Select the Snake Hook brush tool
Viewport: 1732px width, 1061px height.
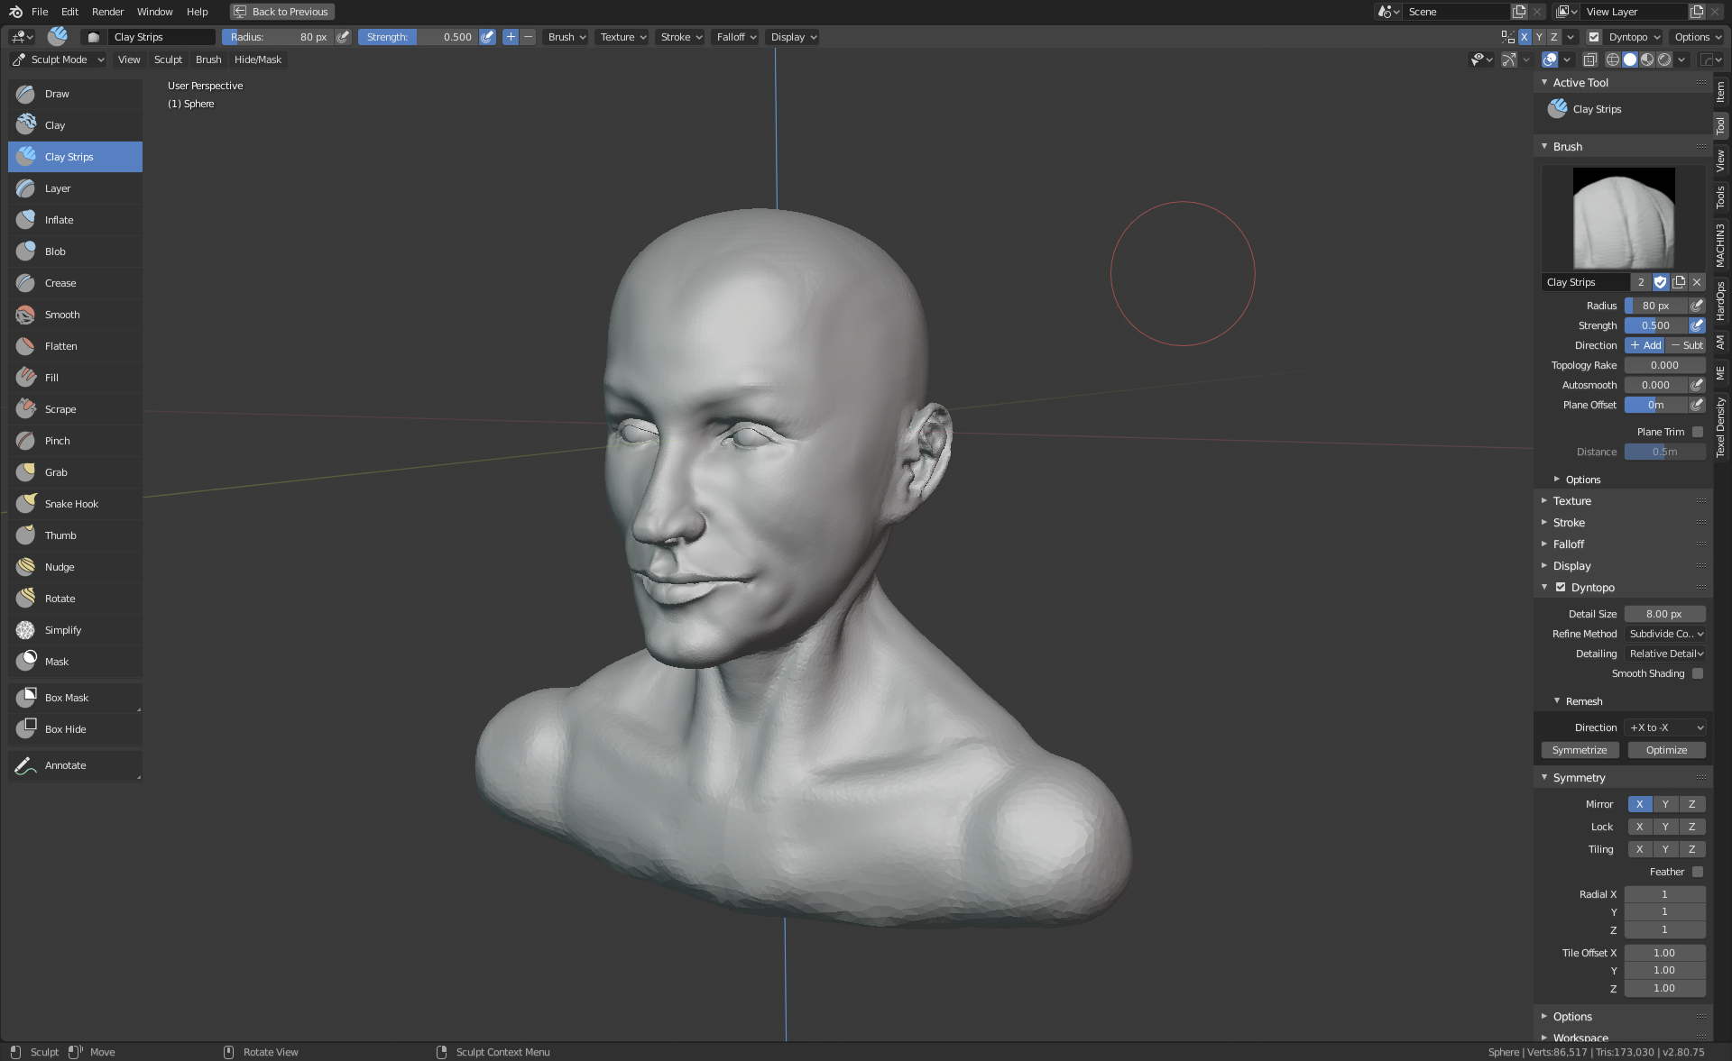click(x=71, y=504)
